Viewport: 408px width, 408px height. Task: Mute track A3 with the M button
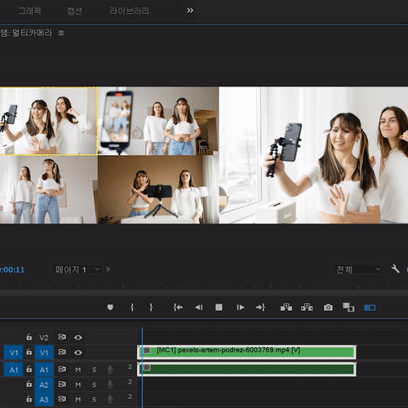tap(78, 399)
